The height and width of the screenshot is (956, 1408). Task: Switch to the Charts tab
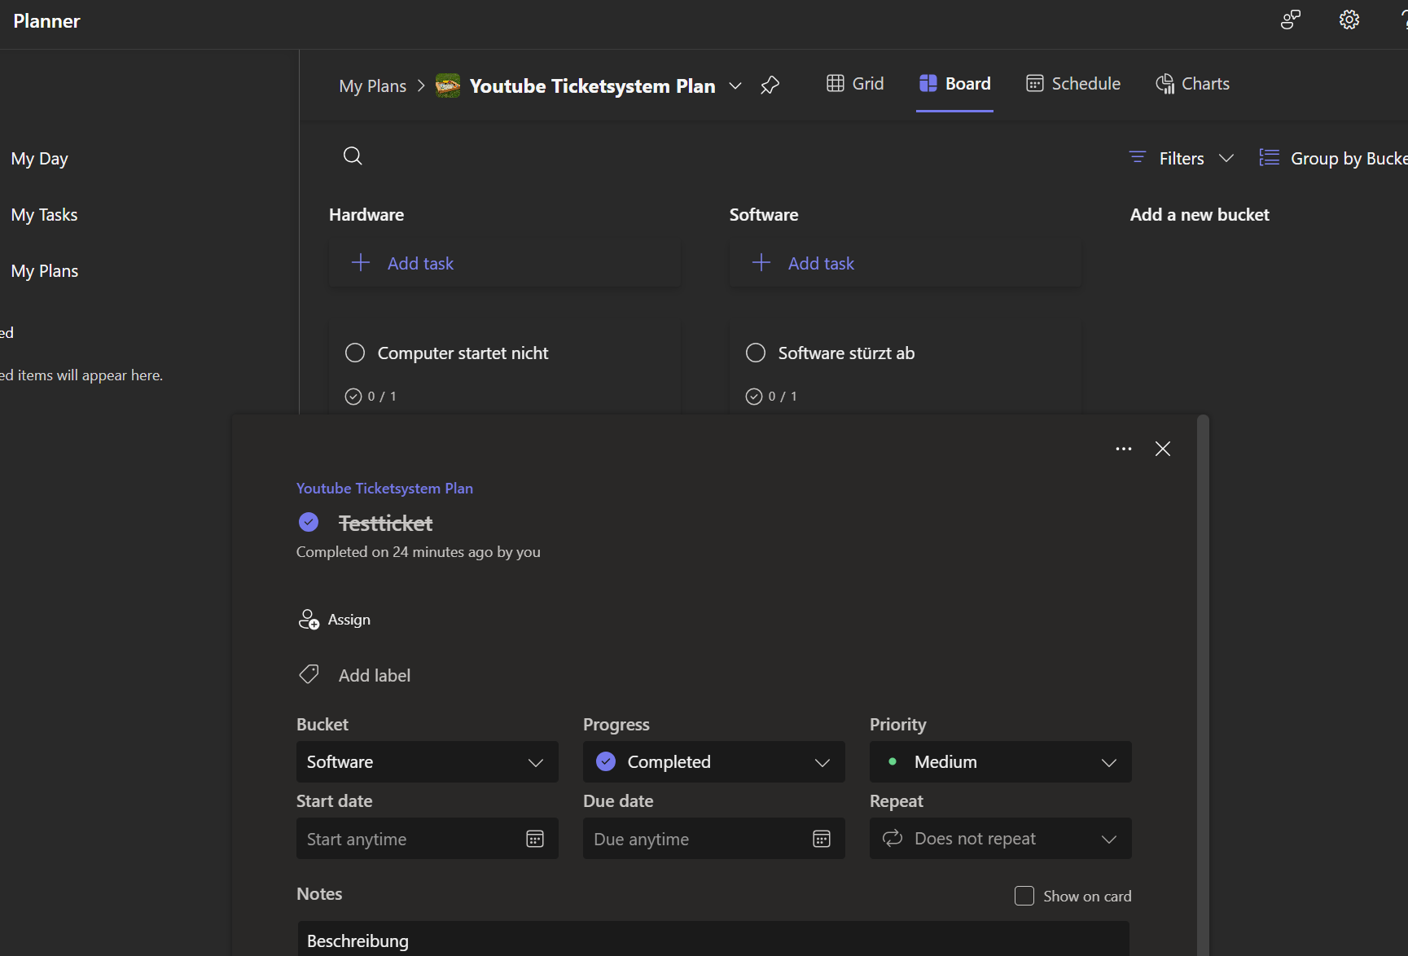coord(1192,84)
